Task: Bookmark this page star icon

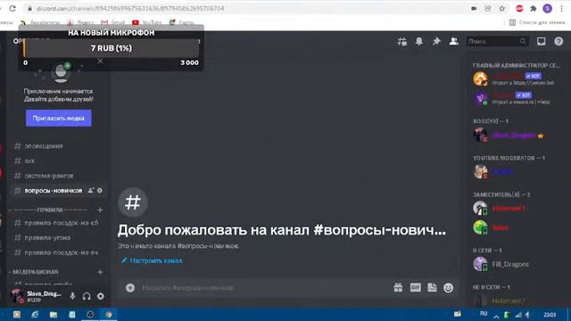Action: click(x=502, y=8)
